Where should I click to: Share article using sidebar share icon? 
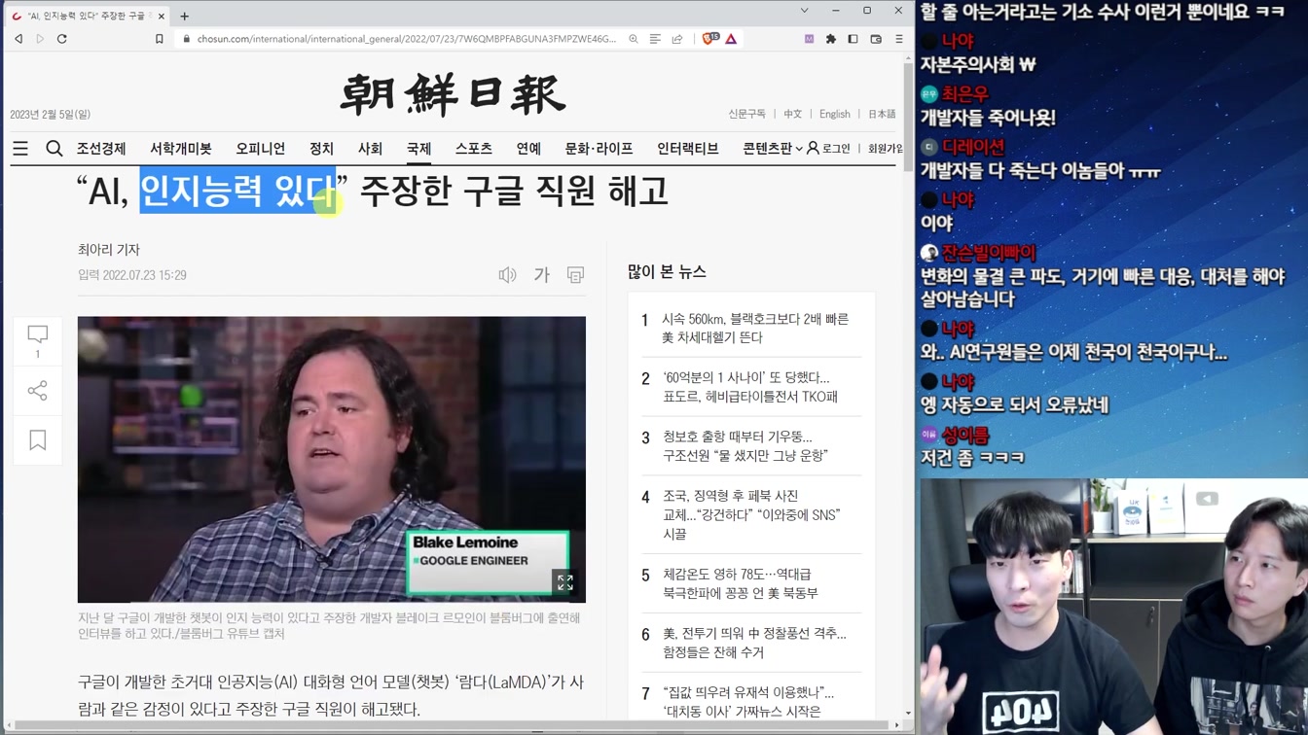click(38, 391)
